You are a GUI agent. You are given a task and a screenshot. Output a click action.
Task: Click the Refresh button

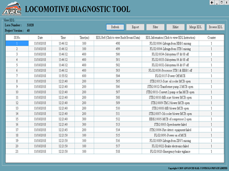[115, 27]
